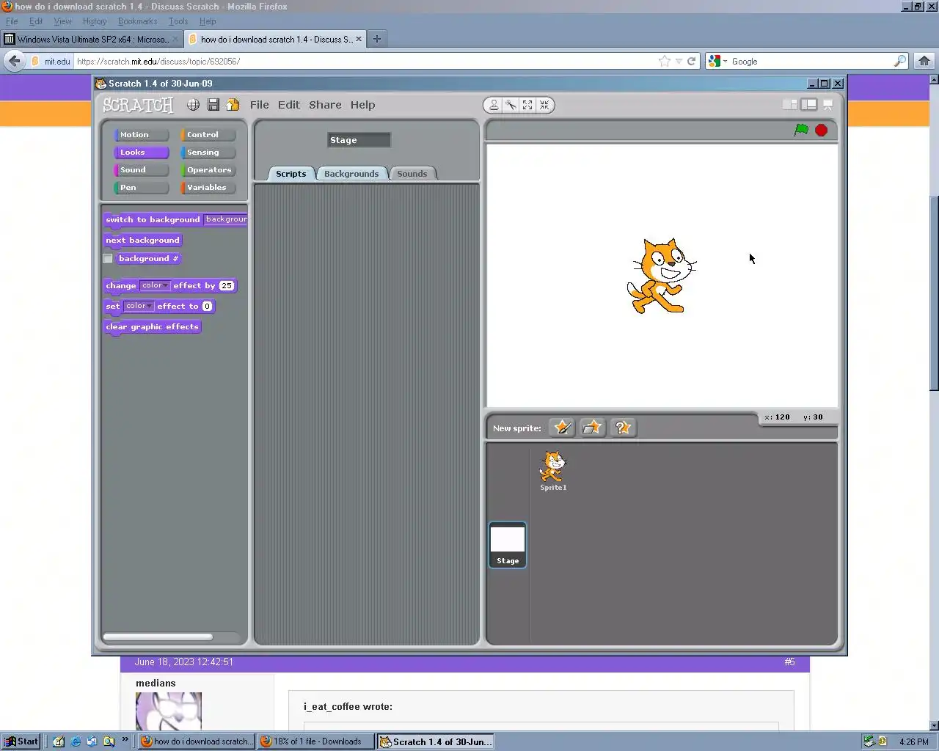Open the 18% of 1 file Downloads taskbar item

point(316,741)
